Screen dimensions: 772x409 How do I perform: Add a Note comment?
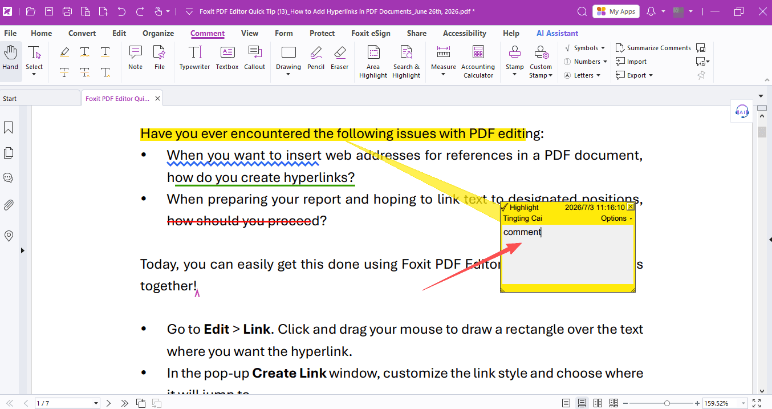[x=136, y=58]
